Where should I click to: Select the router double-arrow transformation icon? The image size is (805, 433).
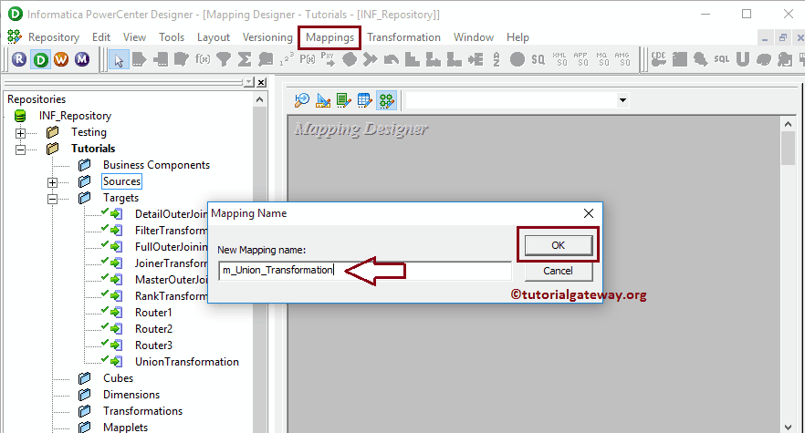371,59
